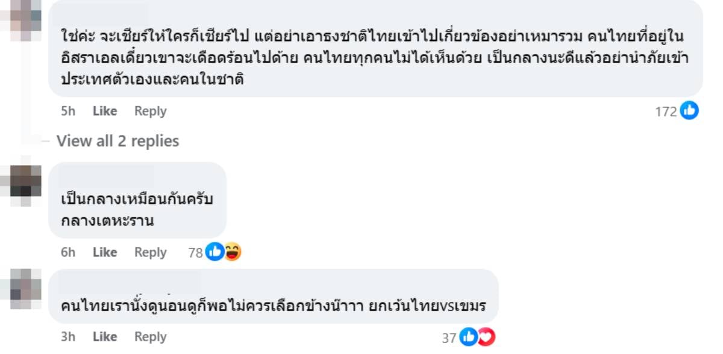Click the thumbs-up reaction icon beside 37

click(x=468, y=337)
